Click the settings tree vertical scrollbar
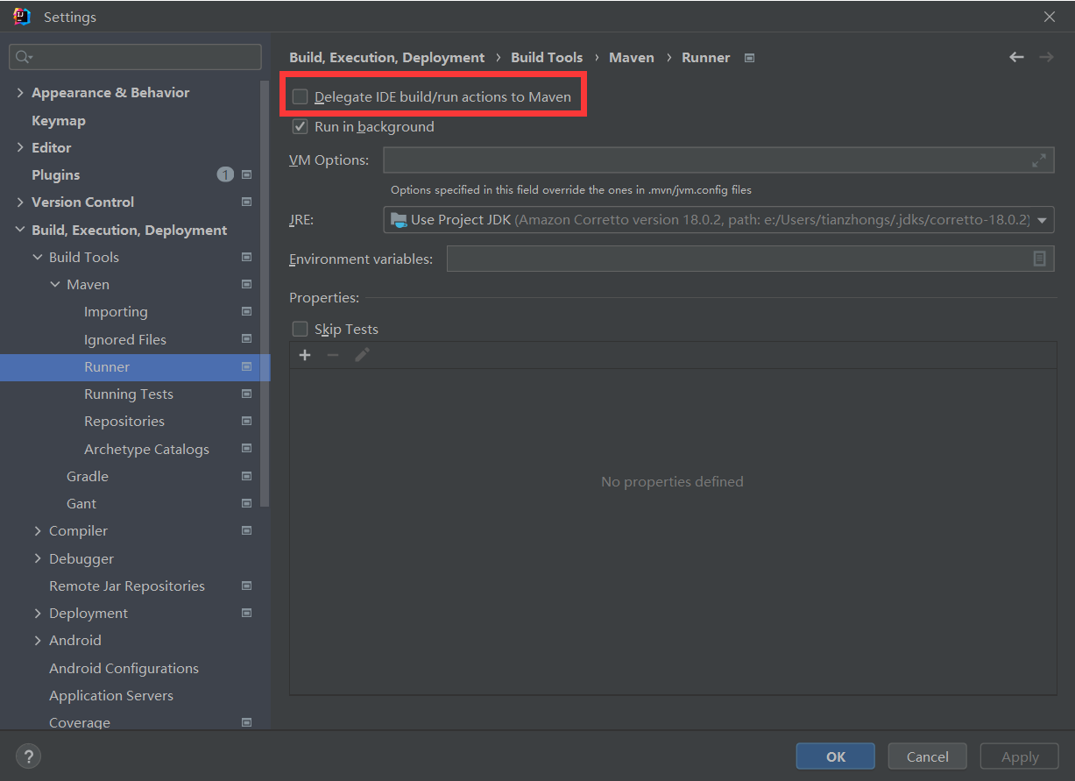Image resolution: width=1075 pixels, height=781 pixels. click(265, 289)
